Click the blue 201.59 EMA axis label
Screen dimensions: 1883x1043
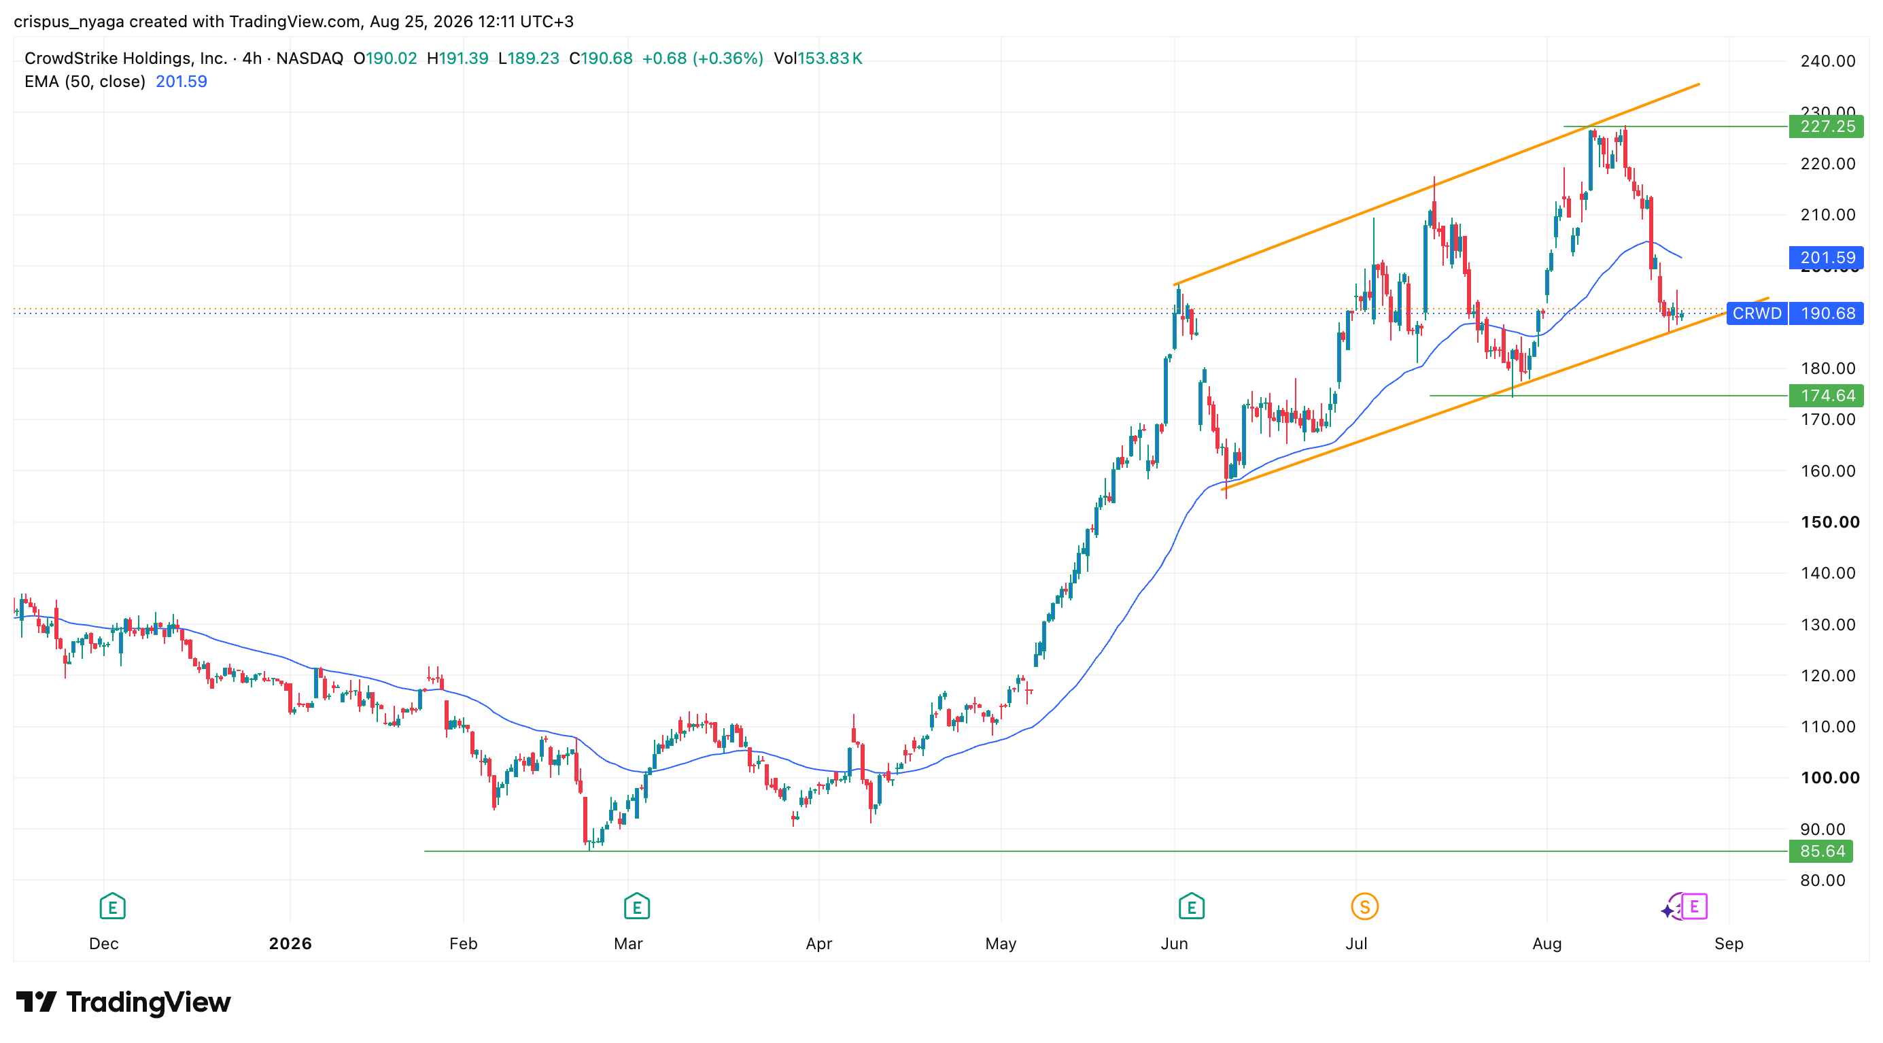pos(1826,257)
